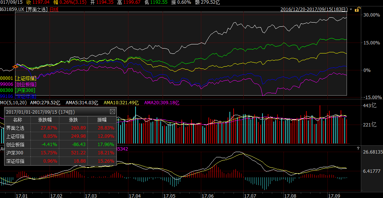This screenshot has height=198, width=383.
Task: Click the 收 1197.04 close price
Action: [x=38, y=3]
